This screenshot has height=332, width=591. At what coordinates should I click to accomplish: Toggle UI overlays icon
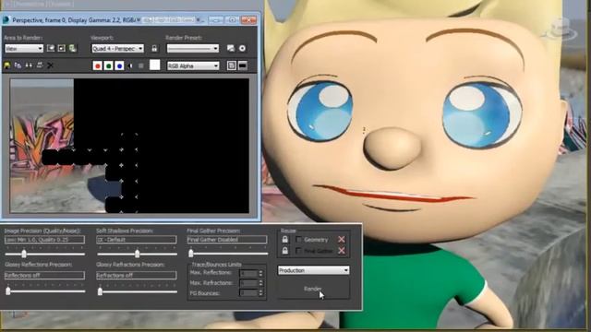pos(232,65)
